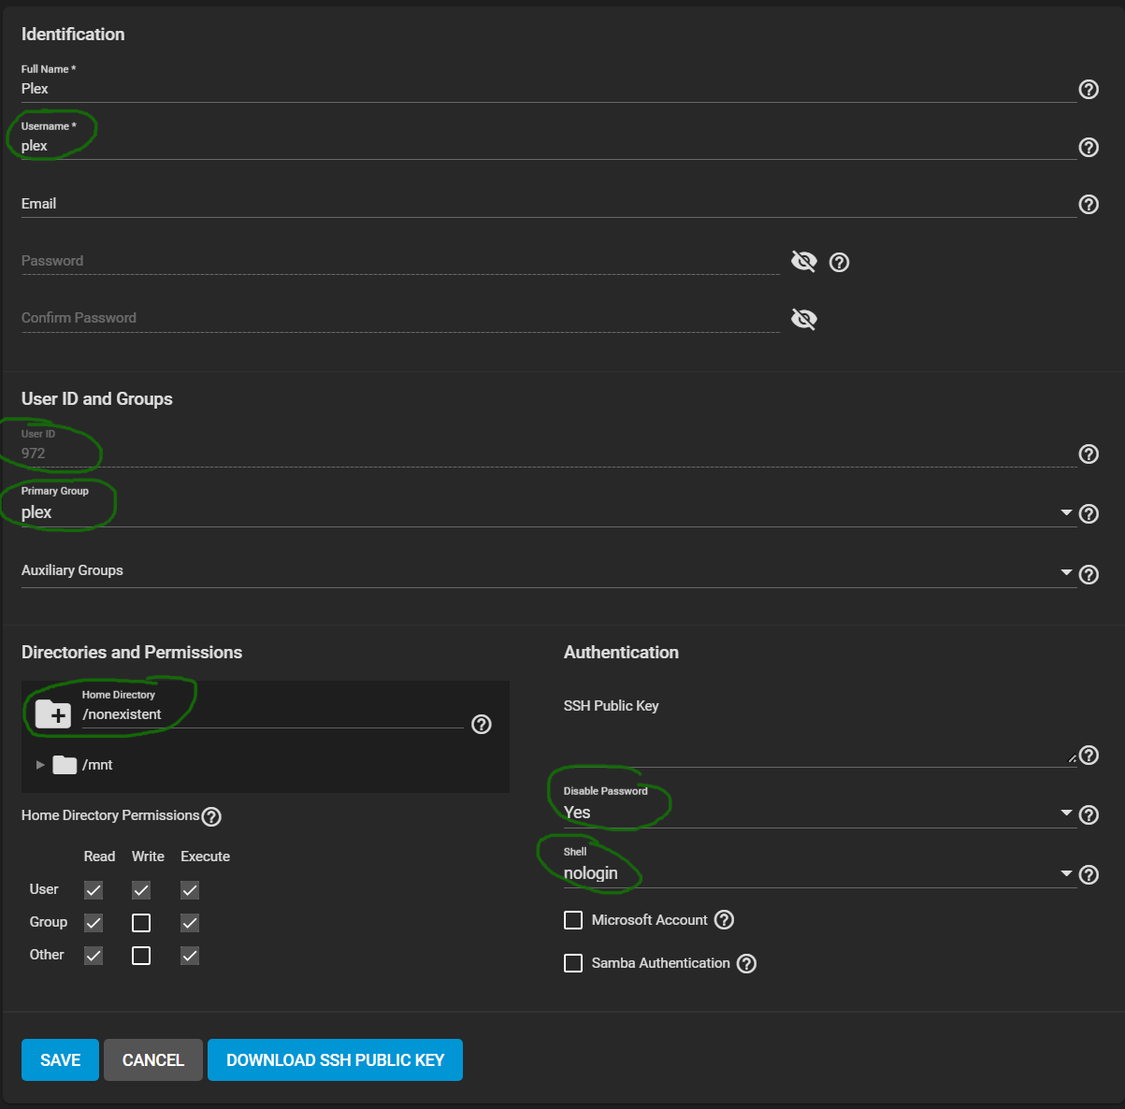The image size is (1125, 1109).
Task: Toggle visibility of the Password field
Action: pyautogui.click(x=803, y=262)
